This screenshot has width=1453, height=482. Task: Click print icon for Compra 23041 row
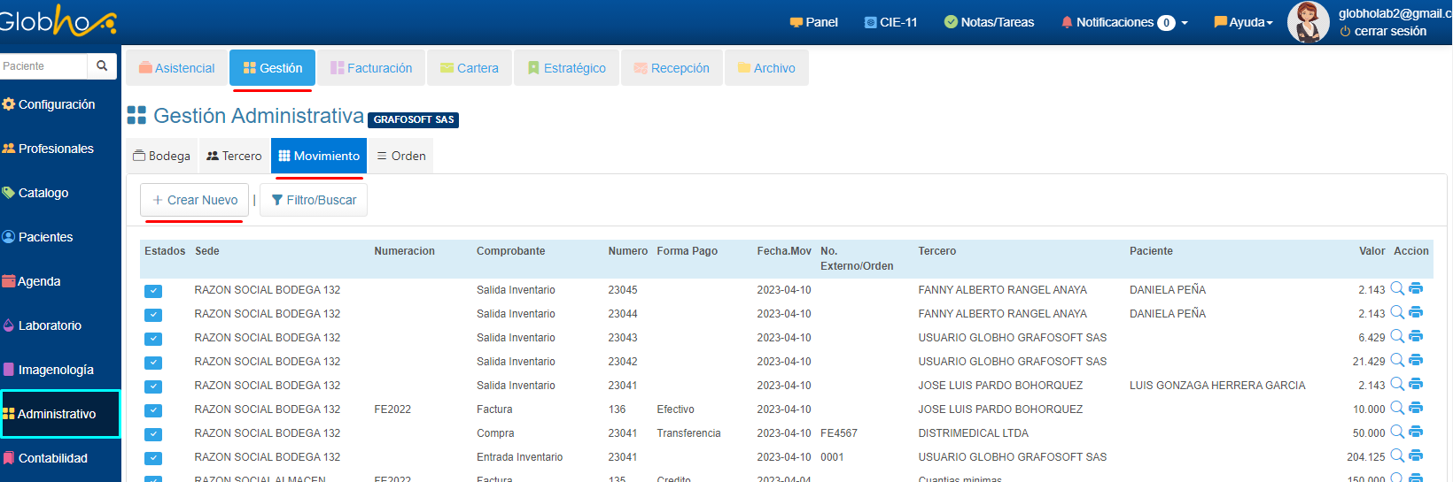click(x=1416, y=432)
